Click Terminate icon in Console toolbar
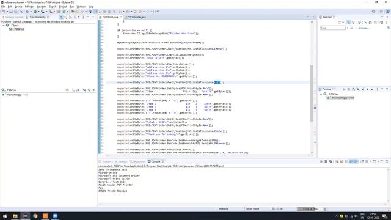Screen dimensions: 391x220 (x=321, y=161)
